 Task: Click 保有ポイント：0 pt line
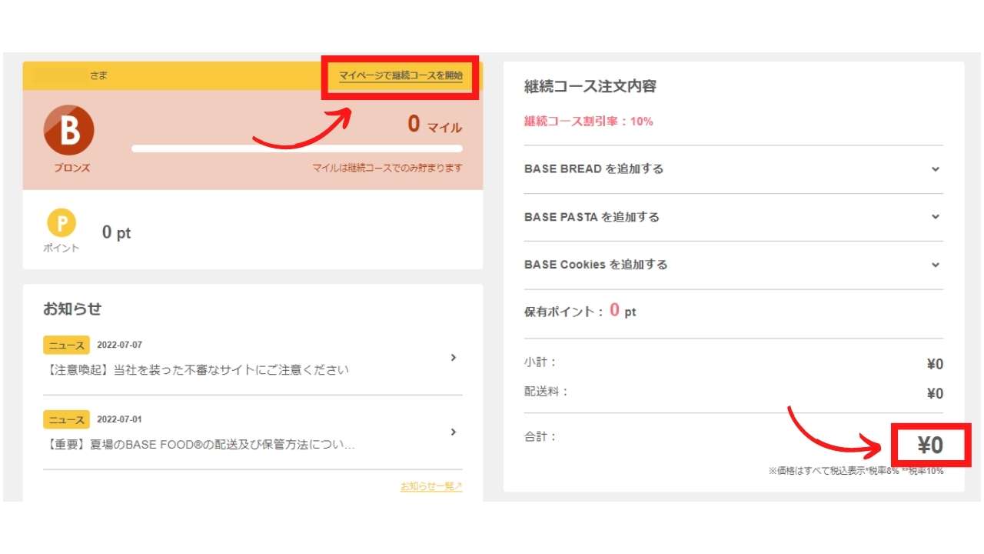(580, 311)
